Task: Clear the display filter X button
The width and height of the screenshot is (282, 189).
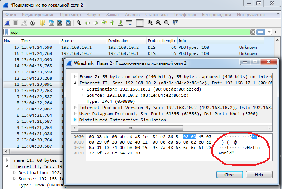Action: (x=253, y=32)
